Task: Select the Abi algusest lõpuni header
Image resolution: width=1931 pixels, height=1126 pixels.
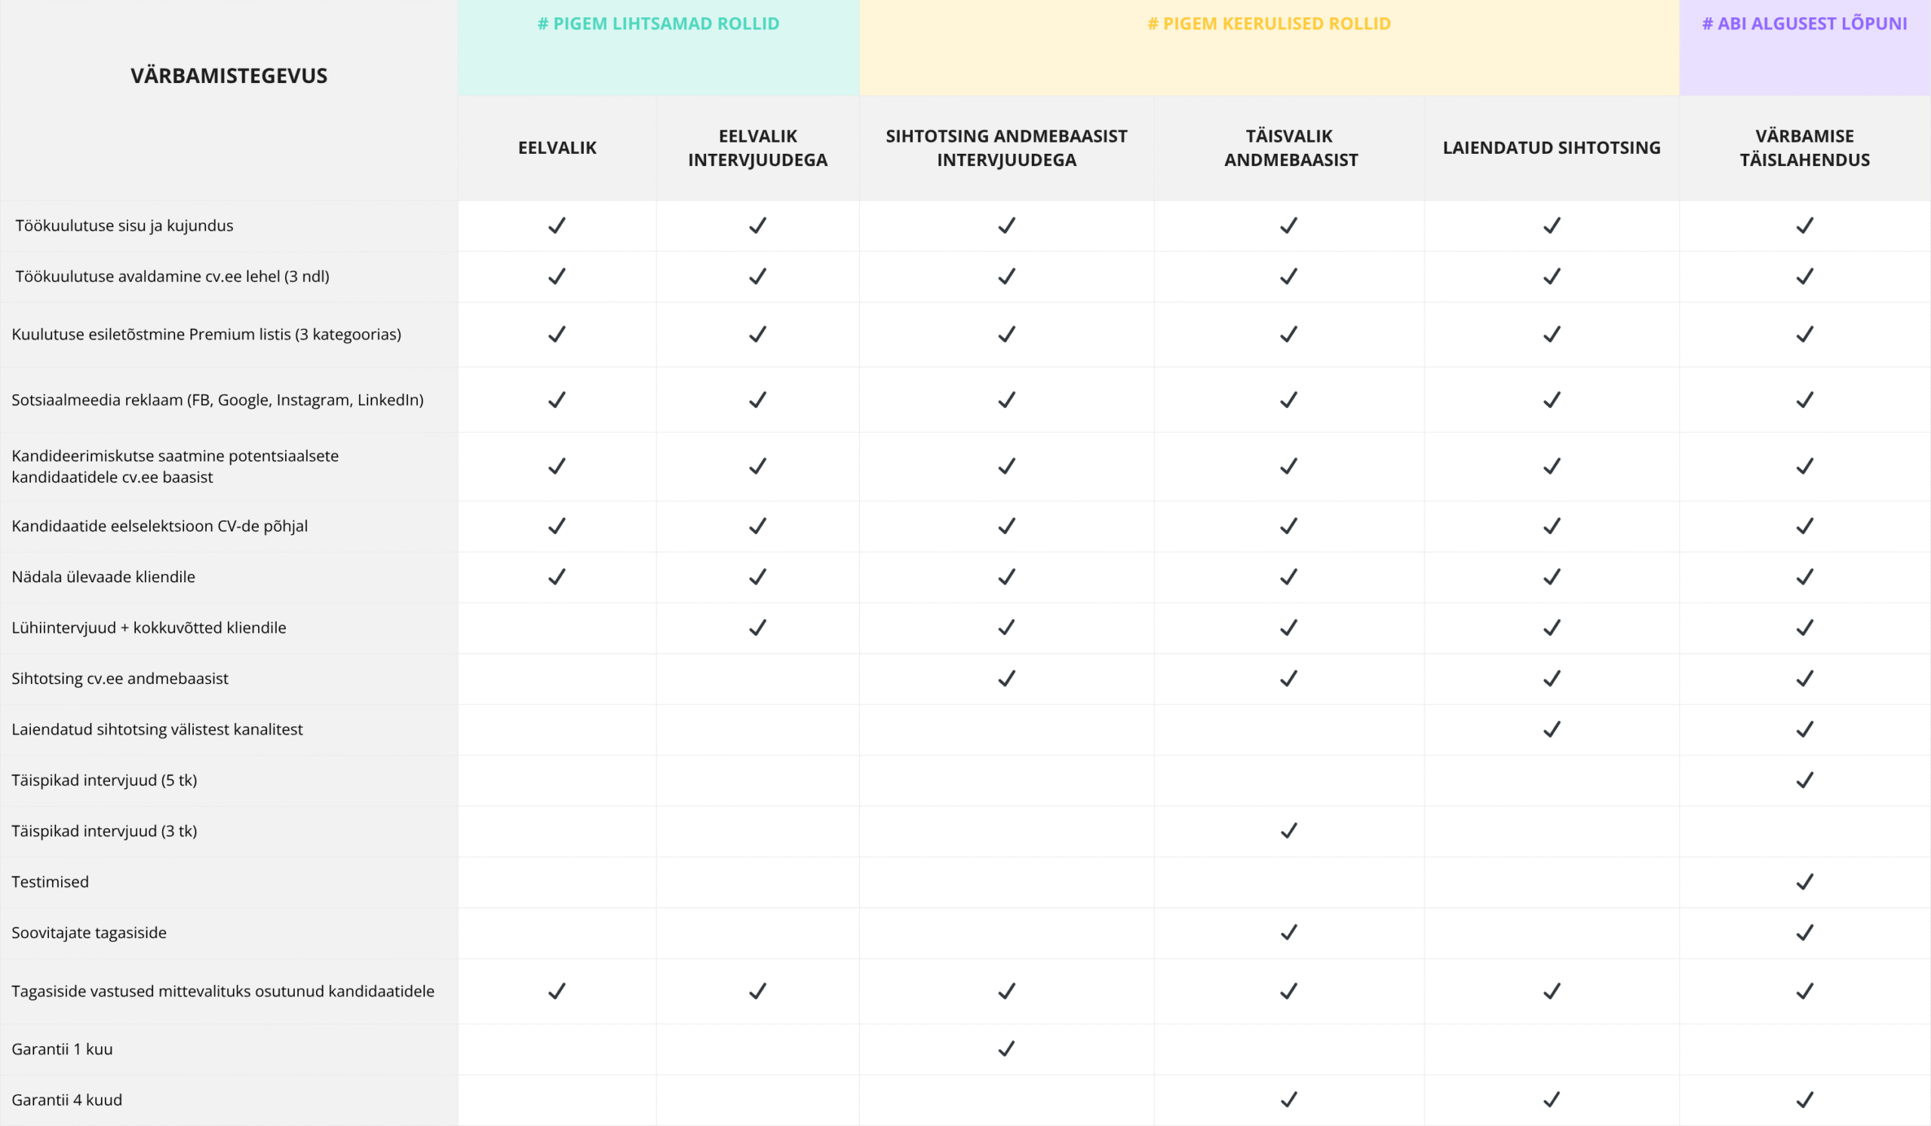Action: (x=1804, y=23)
